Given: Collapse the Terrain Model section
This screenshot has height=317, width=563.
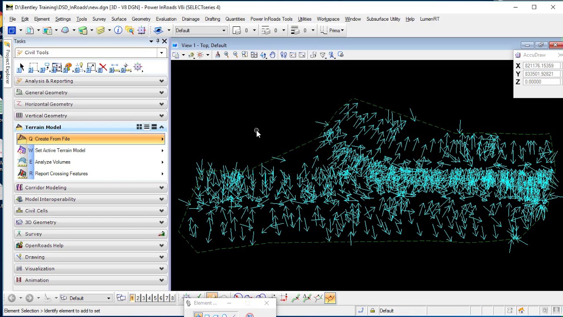Looking at the screenshot, I should [161, 127].
